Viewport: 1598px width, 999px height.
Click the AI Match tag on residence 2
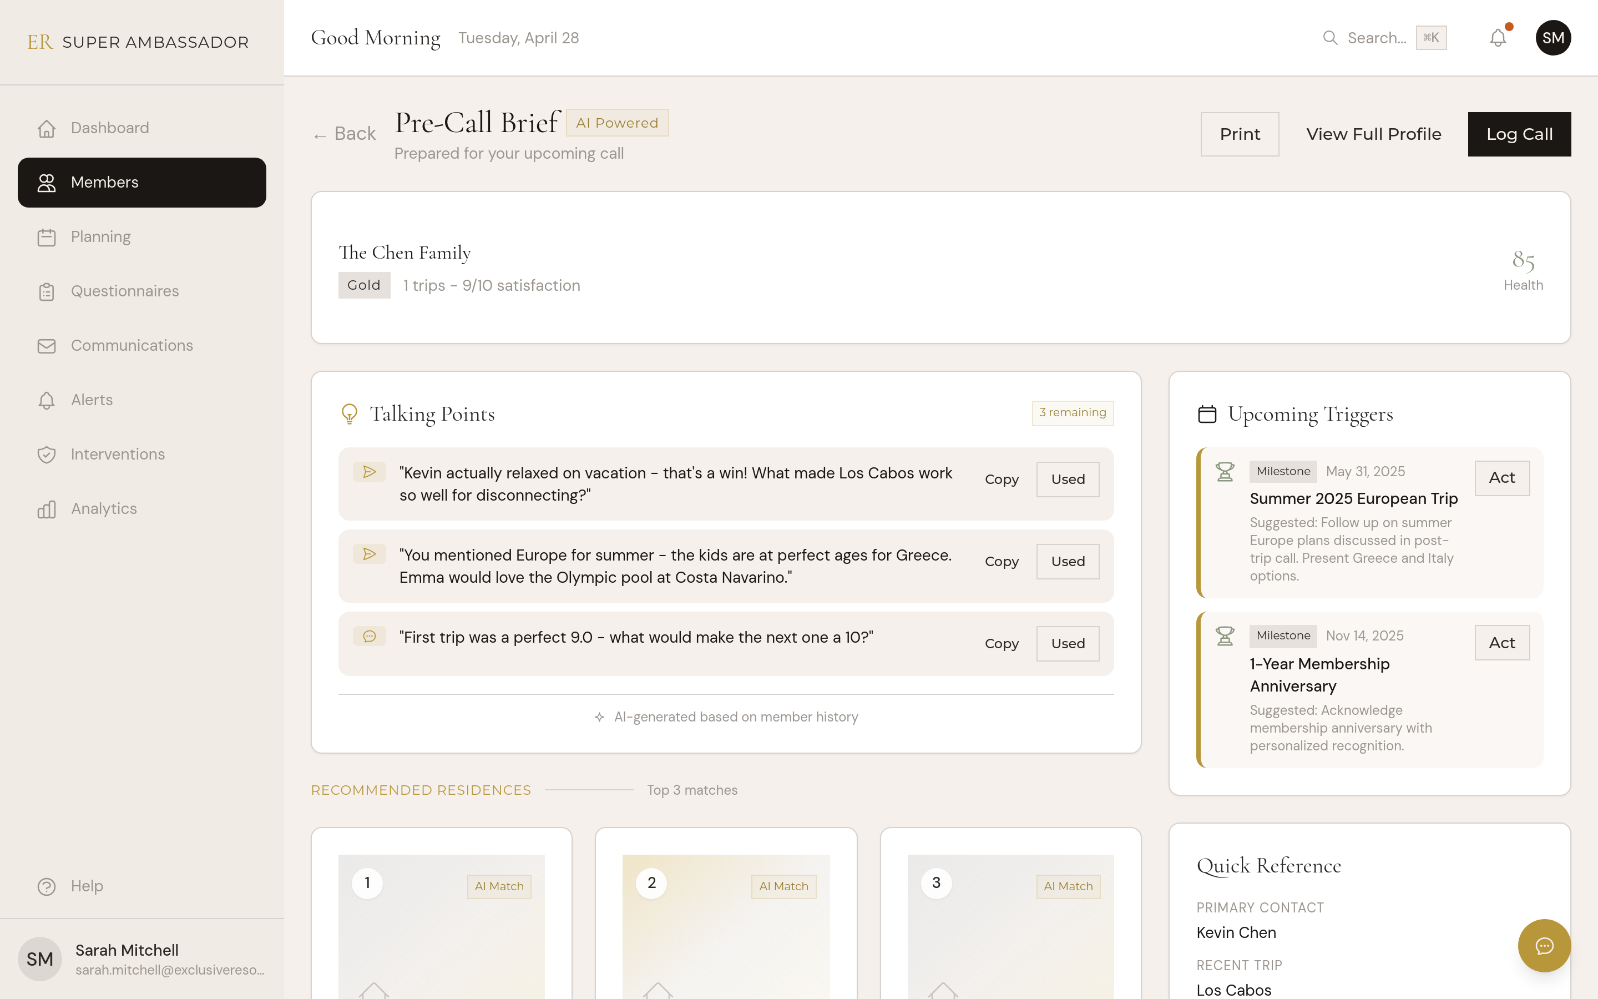[784, 887]
